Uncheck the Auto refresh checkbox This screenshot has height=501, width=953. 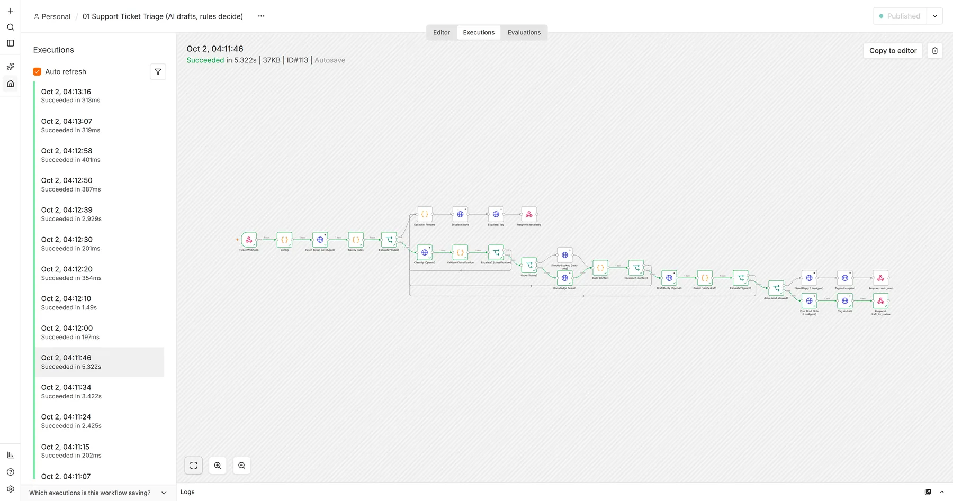[37, 72]
